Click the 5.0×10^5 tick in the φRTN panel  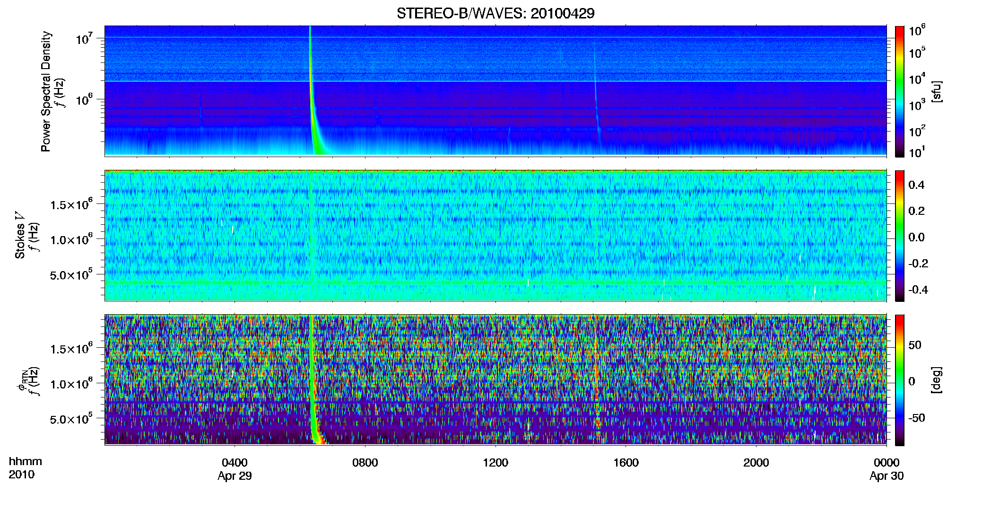(72, 419)
